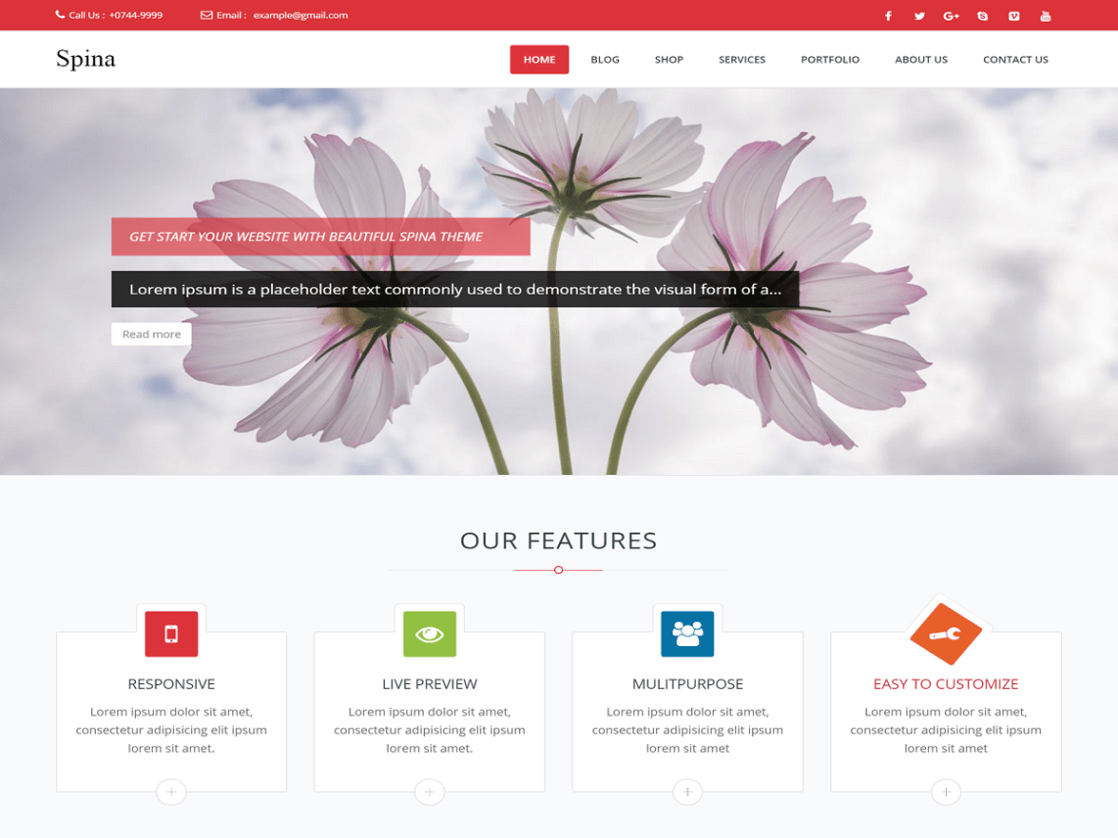Open the Facebook social icon

click(888, 16)
